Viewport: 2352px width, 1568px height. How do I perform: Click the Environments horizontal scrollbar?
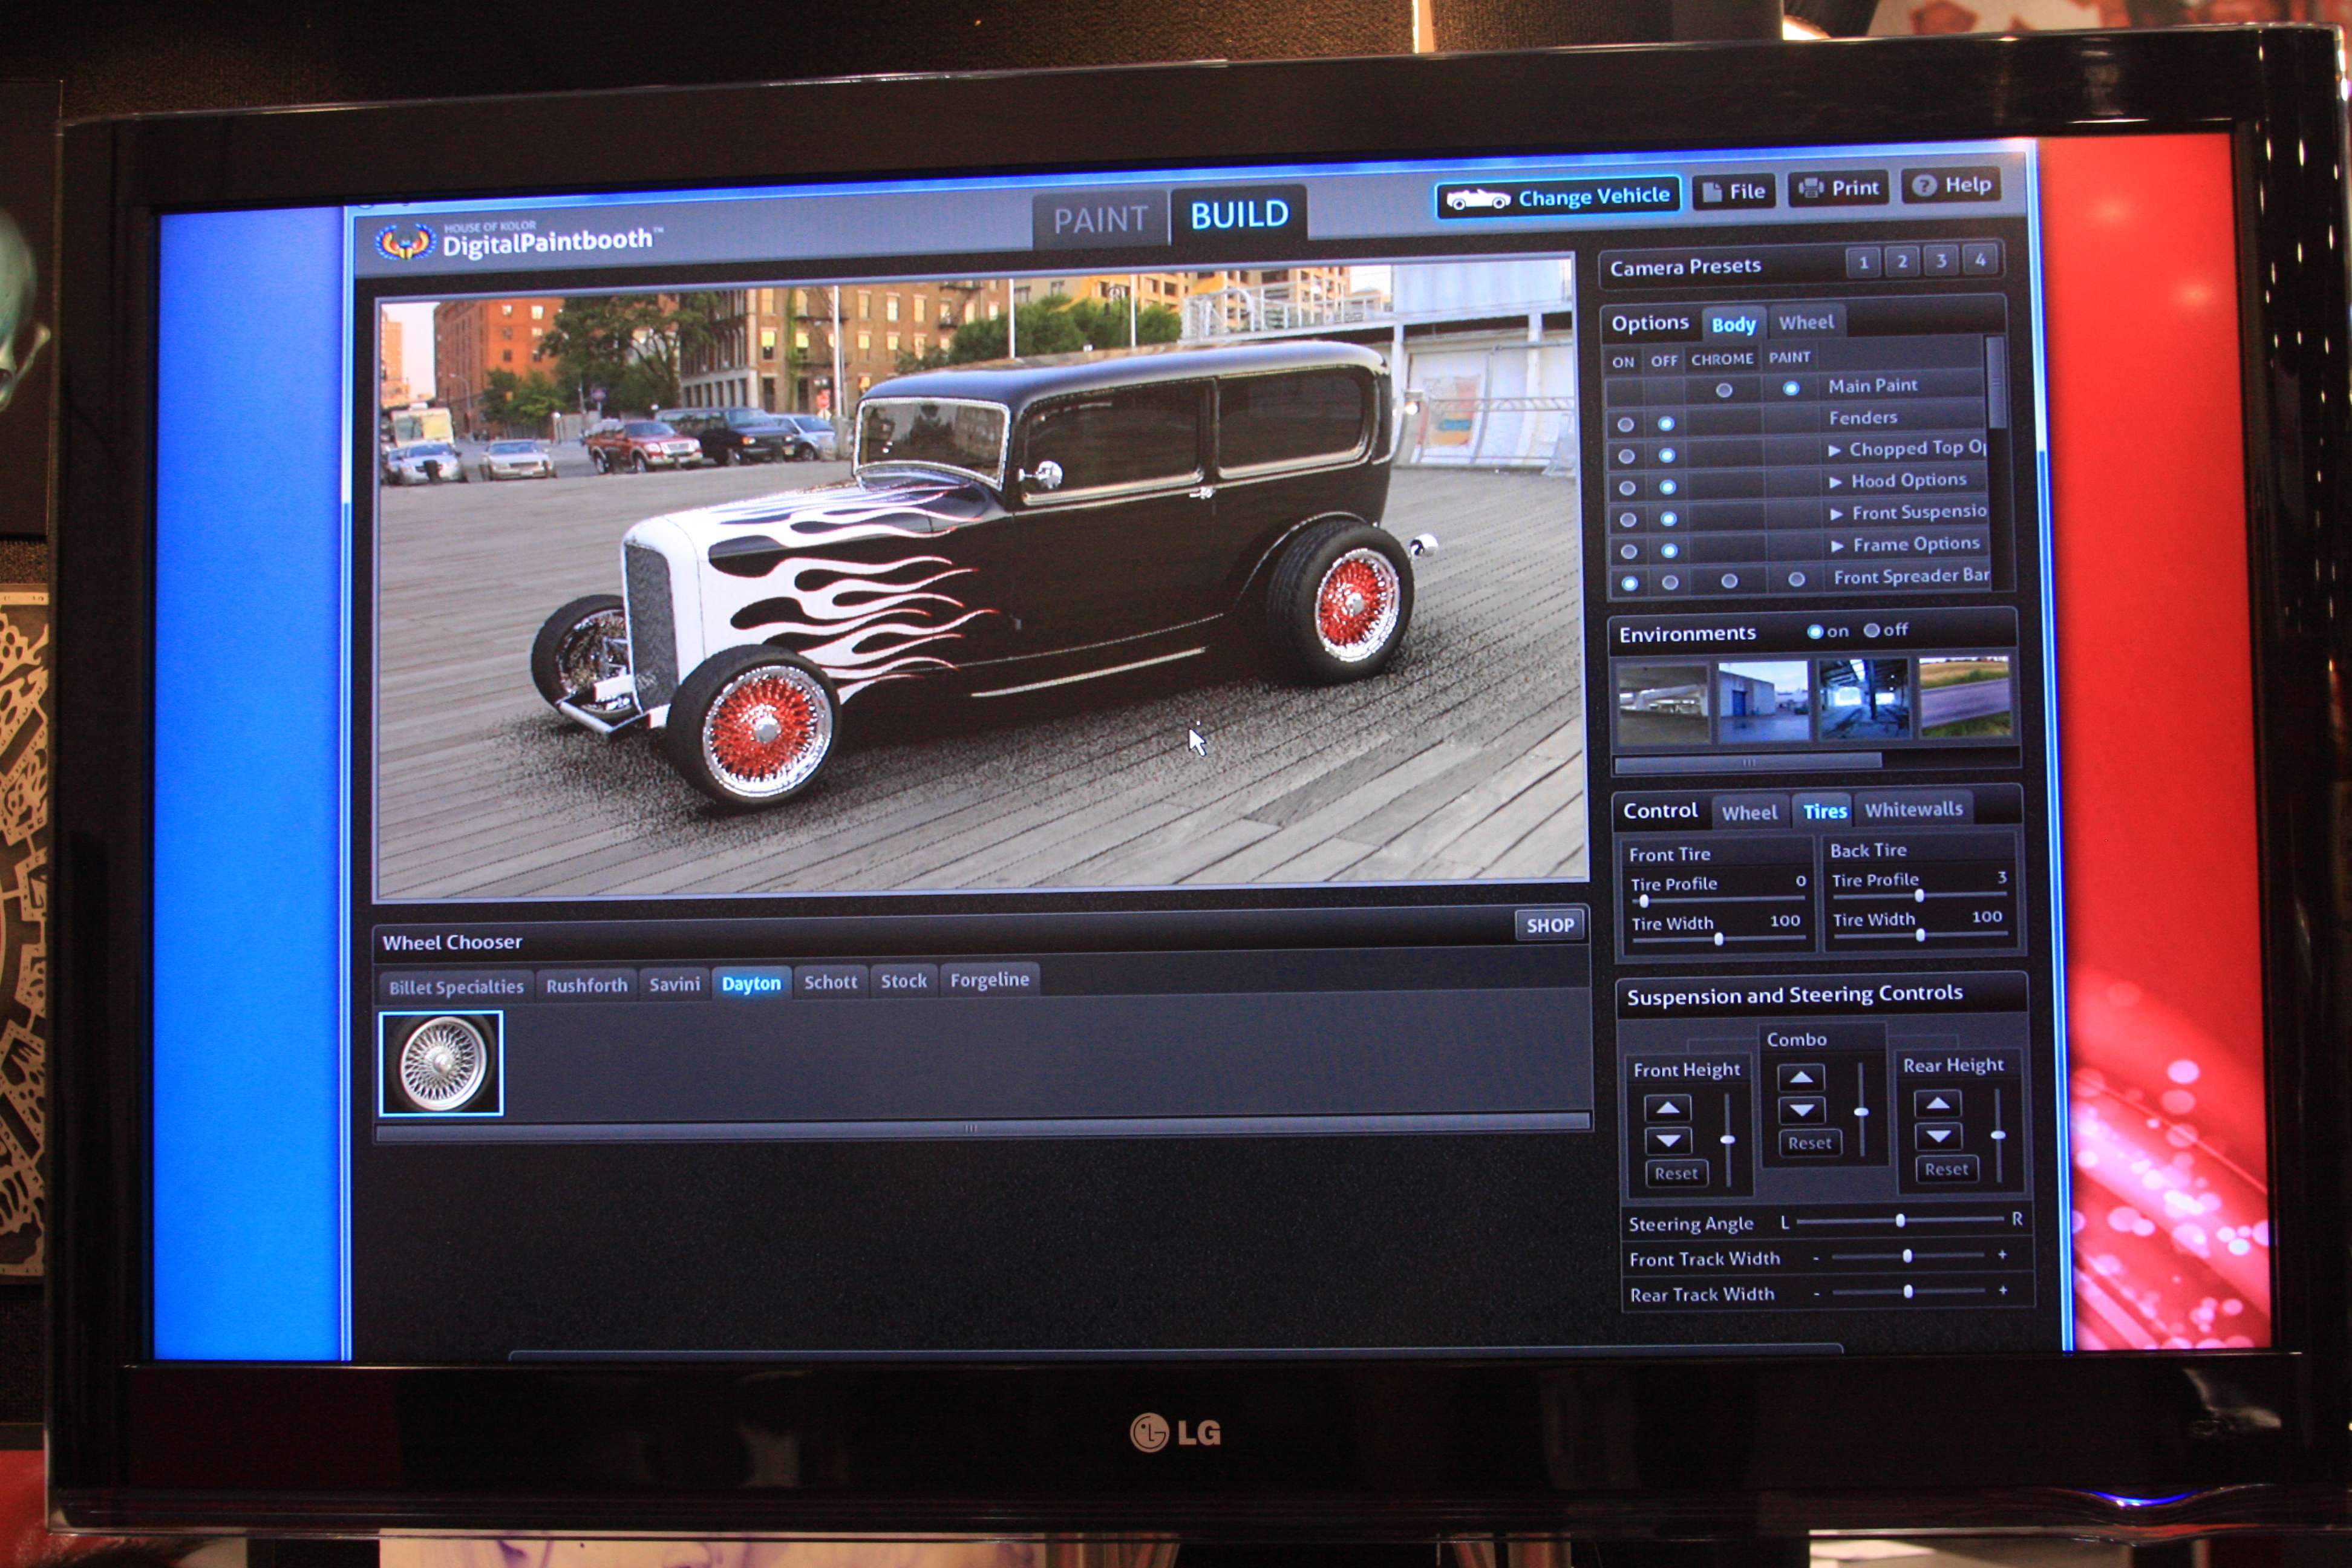coord(1747,763)
